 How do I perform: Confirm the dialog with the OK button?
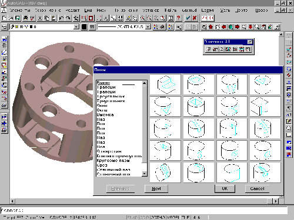225,189
